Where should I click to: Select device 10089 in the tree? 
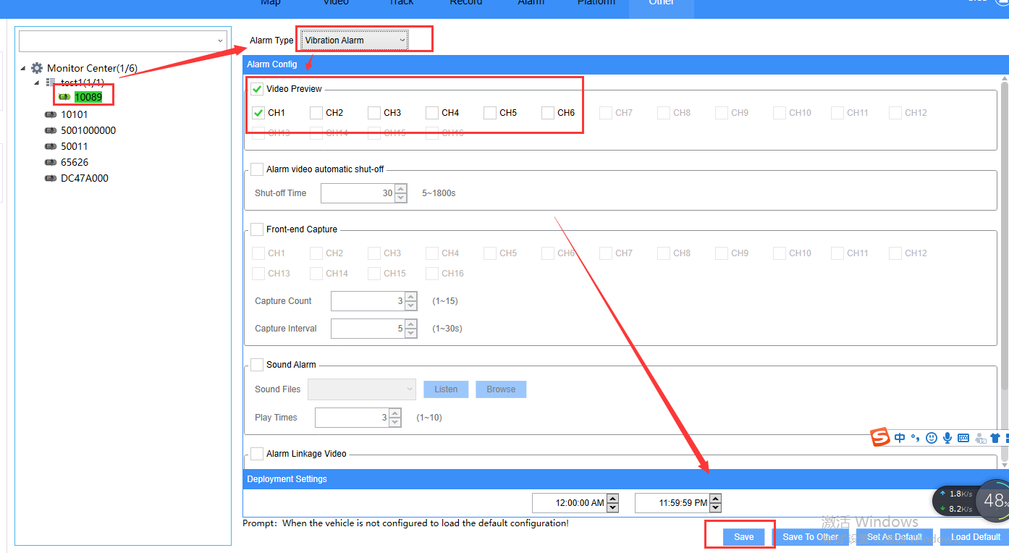pos(88,97)
